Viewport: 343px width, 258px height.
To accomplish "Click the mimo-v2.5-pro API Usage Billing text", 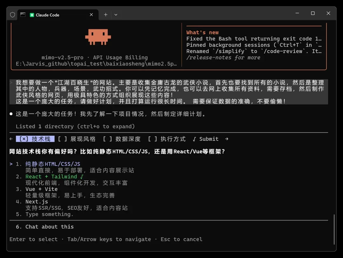I will tap(95, 58).
